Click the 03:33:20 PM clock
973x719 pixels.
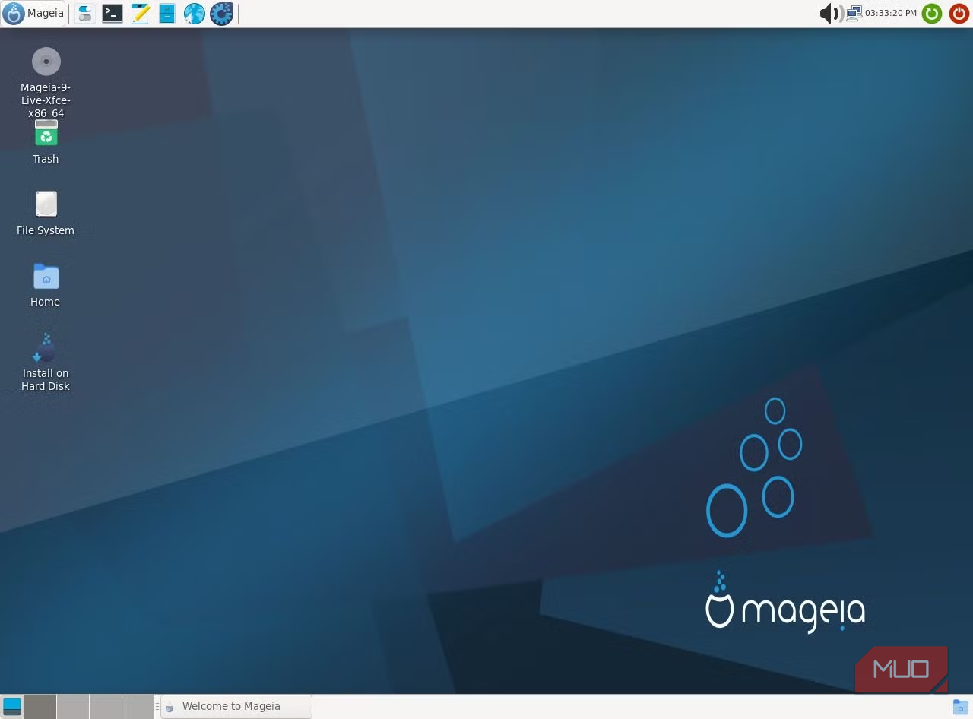click(891, 13)
